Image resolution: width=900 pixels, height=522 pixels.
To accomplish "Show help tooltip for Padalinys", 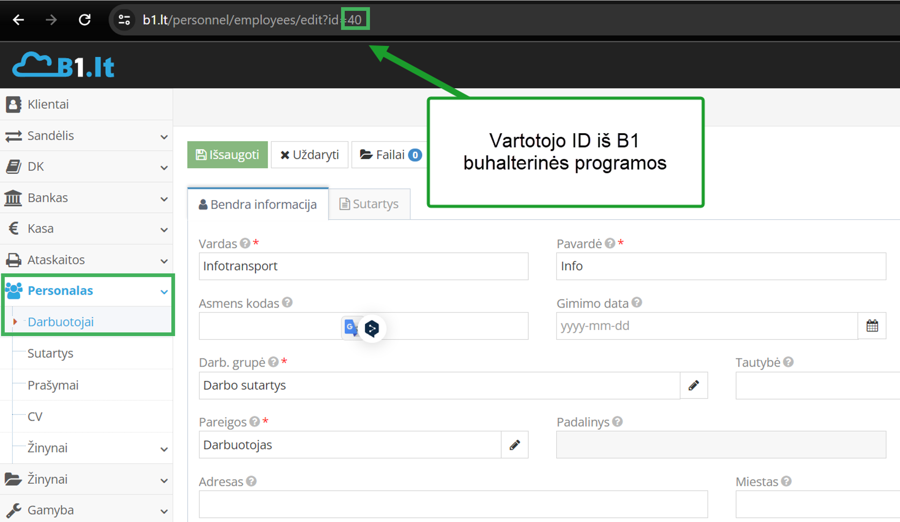I will 618,421.
